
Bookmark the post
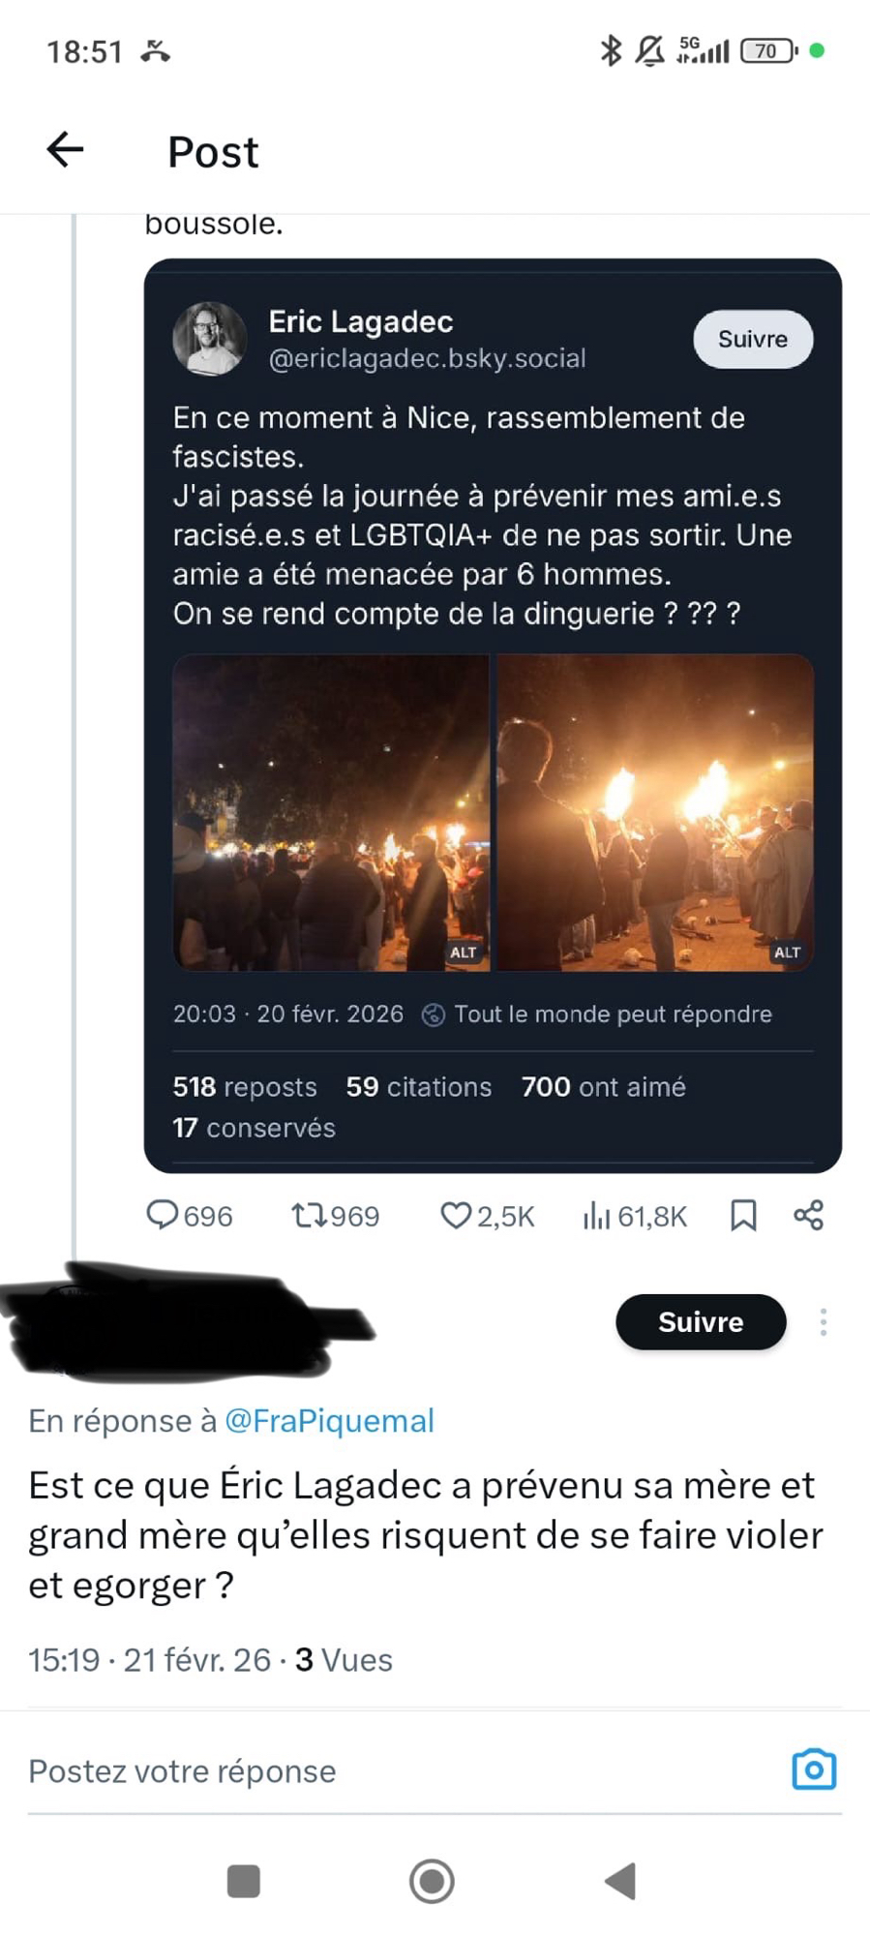[743, 1215]
